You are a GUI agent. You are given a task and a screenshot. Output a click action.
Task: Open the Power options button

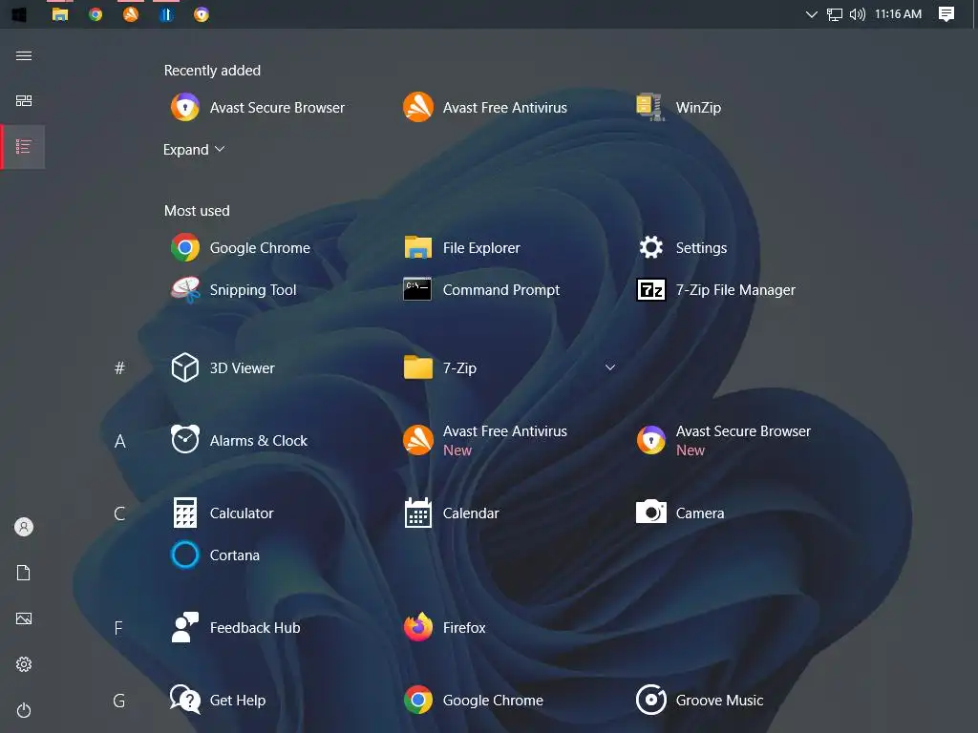coord(24,710)
